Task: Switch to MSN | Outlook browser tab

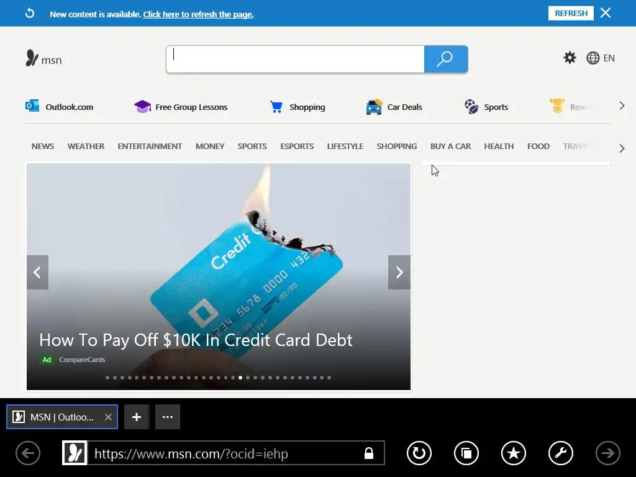Action: pyautogui.click(x=61, y=417)
